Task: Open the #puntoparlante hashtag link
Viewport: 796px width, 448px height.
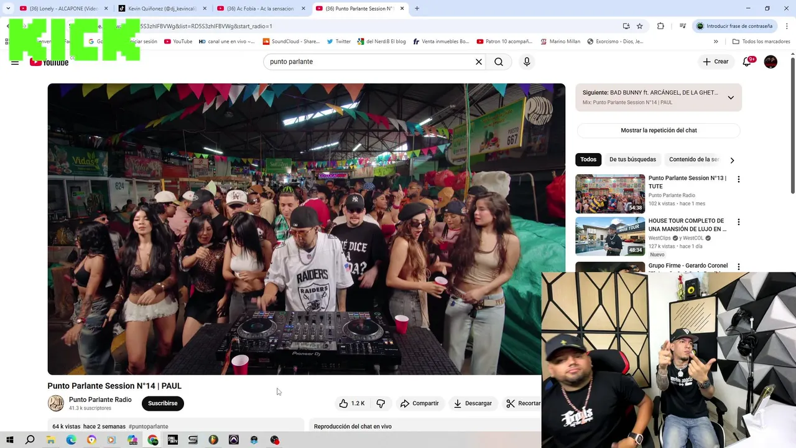Action: pyautogui.click(x=149, y=427)
